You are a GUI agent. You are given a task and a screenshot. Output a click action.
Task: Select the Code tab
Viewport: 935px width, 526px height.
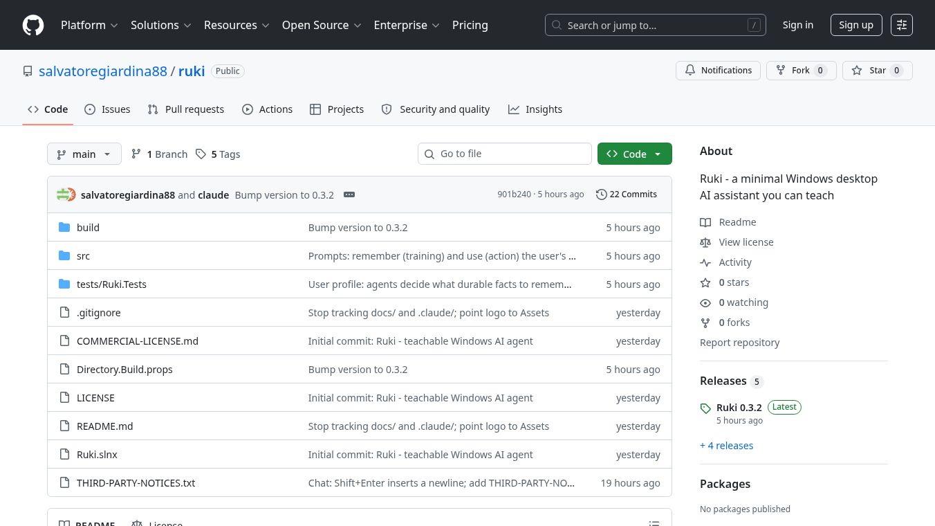(x=48, y=109)
